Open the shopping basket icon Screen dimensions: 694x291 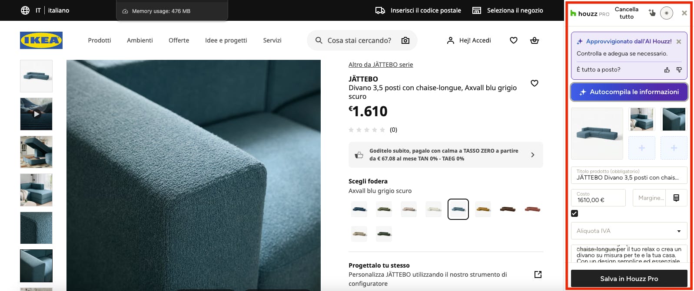point(535,40)
